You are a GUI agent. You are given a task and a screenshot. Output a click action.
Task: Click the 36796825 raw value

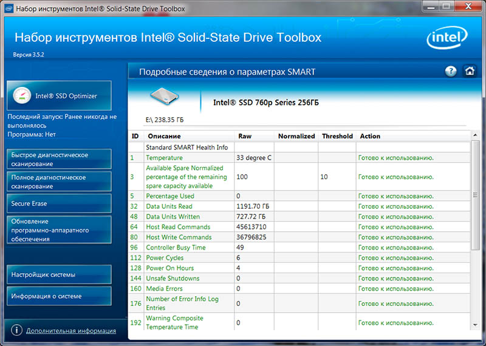(x=252, y=237)
